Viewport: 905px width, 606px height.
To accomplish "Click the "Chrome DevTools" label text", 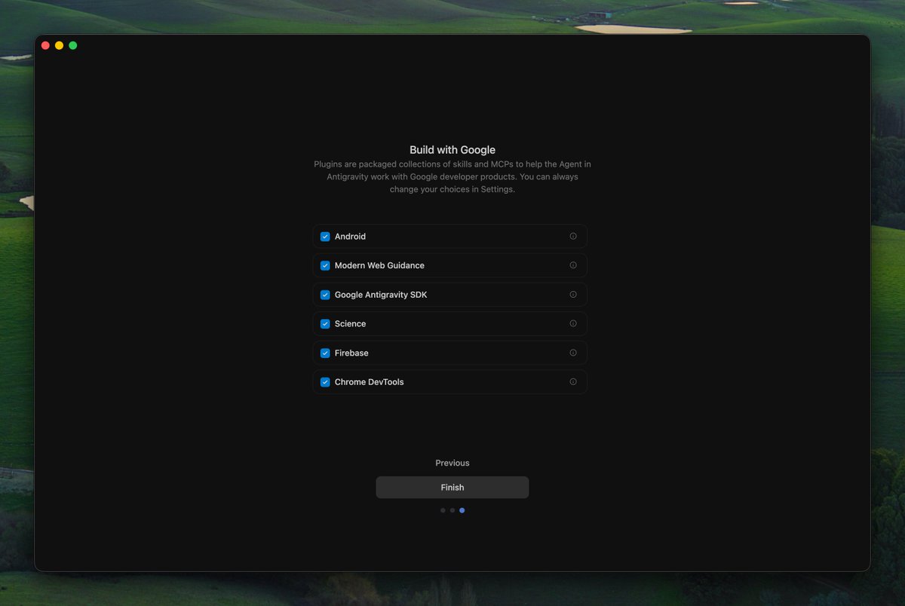I will (370, 382).
